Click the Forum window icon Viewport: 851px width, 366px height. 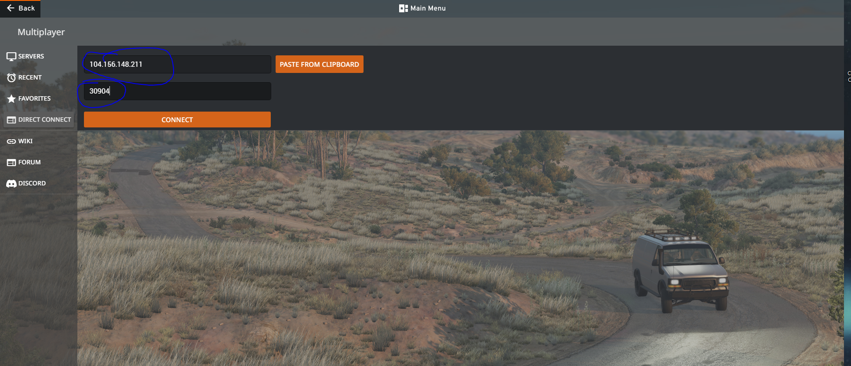point(11,163)
